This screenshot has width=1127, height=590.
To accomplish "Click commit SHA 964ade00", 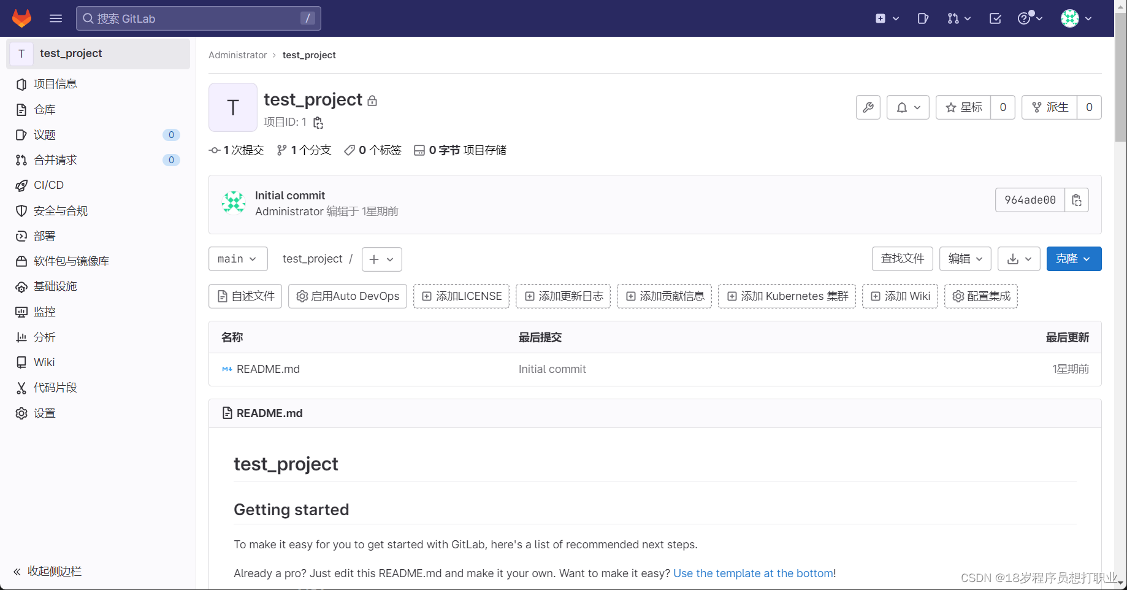I will click(1030, 200).
